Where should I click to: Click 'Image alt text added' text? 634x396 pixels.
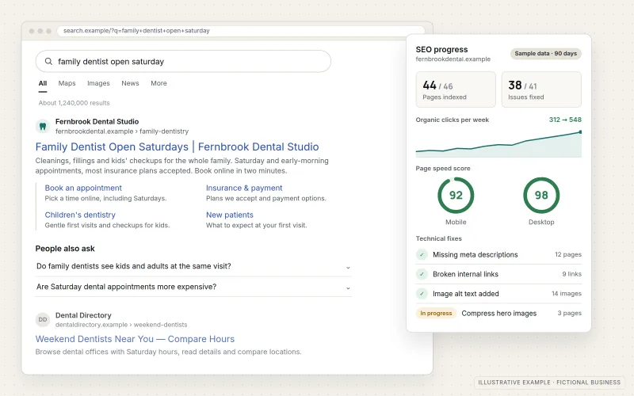[466, 294]
